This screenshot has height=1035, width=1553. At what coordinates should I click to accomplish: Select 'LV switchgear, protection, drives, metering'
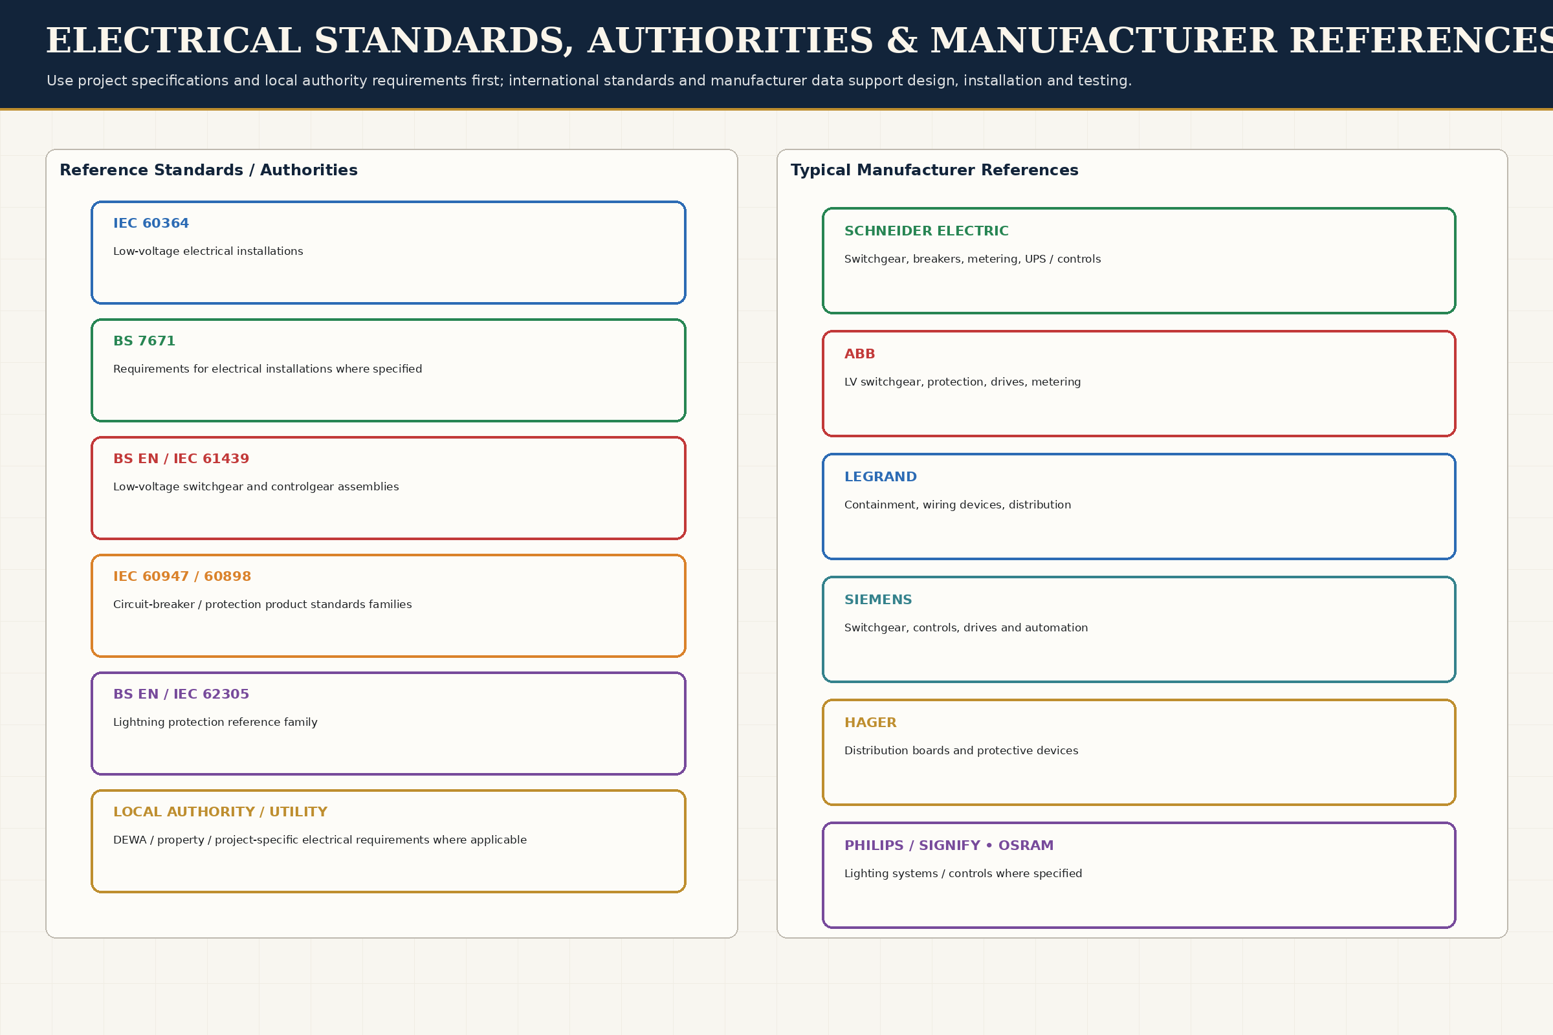962,382
